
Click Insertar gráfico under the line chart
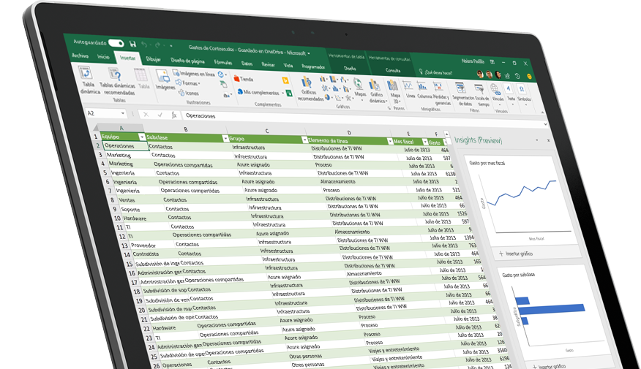pos(514,254)
